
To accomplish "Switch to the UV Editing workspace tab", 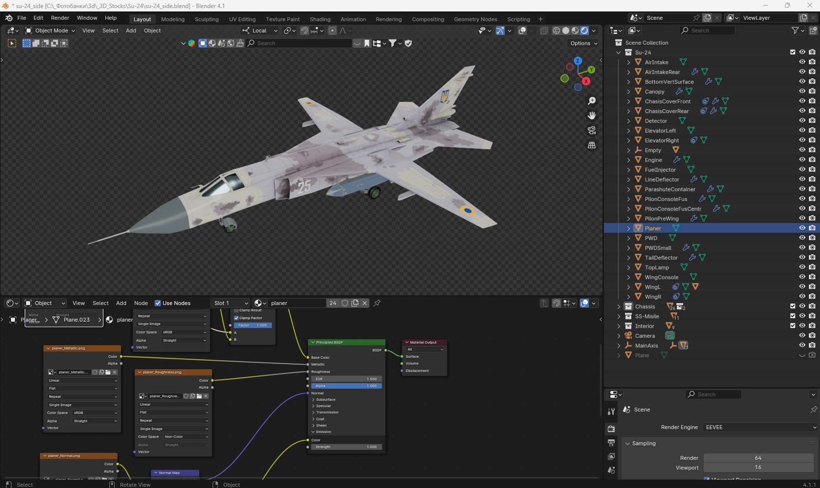I will 242,19.
